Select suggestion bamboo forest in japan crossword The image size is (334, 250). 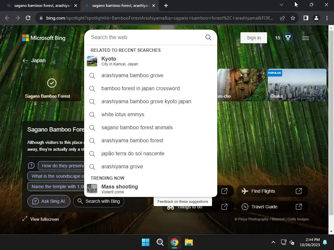(151, 89)
